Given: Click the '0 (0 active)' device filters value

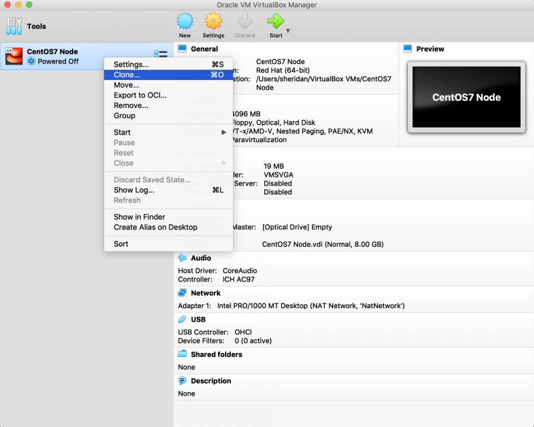Looking at the screenshot, I should point(253,341).
